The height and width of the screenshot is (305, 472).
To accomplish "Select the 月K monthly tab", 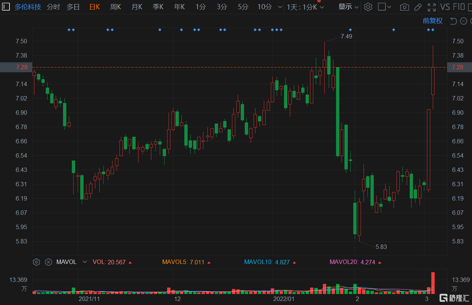I will click(137, 7).
